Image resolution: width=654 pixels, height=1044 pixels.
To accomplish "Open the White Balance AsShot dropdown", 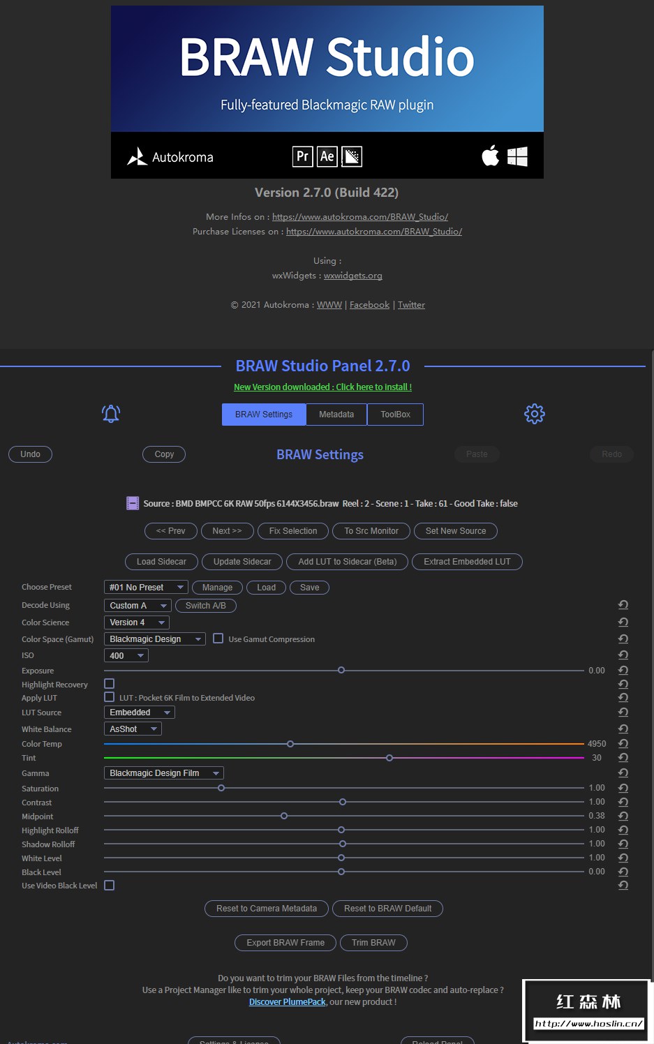I will [133, 729].
